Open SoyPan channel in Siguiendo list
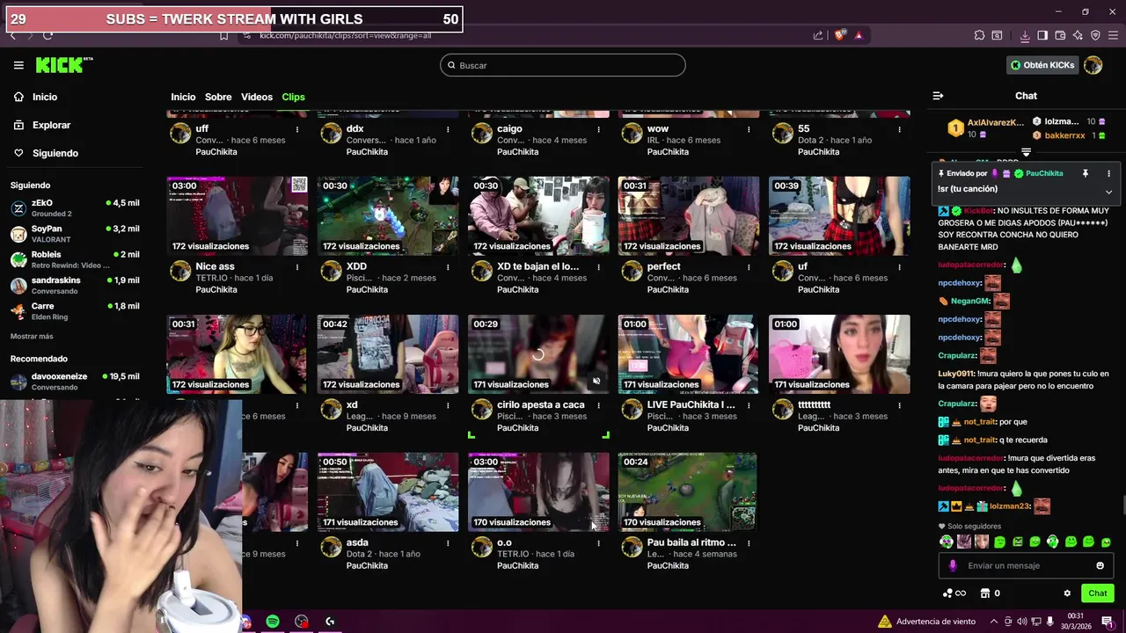 (75, 234)
